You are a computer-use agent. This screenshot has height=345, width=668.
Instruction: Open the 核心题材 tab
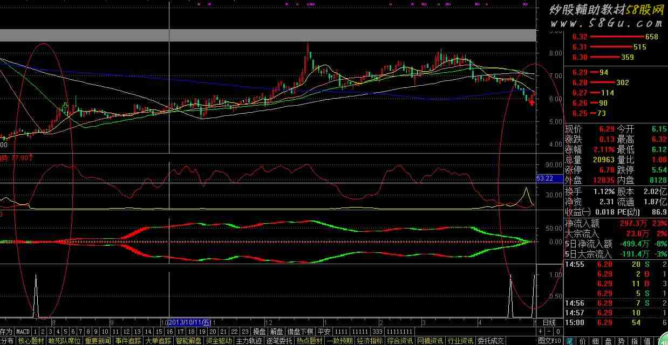[31, 341]
